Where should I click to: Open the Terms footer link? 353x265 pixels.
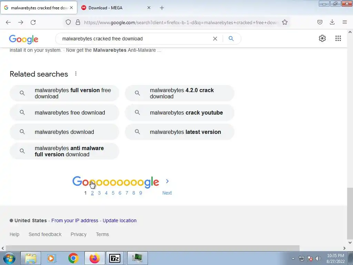(x=102, y=234)
